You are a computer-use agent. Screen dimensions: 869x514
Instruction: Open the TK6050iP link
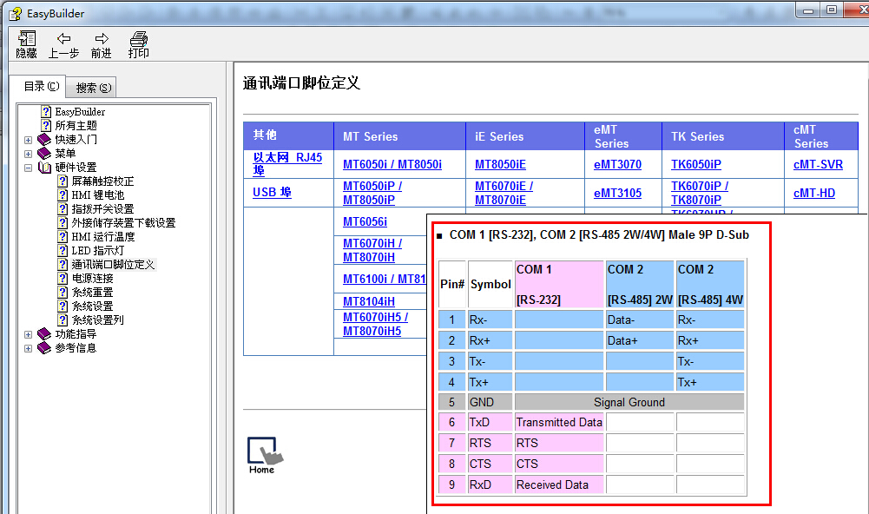point(696,164)
